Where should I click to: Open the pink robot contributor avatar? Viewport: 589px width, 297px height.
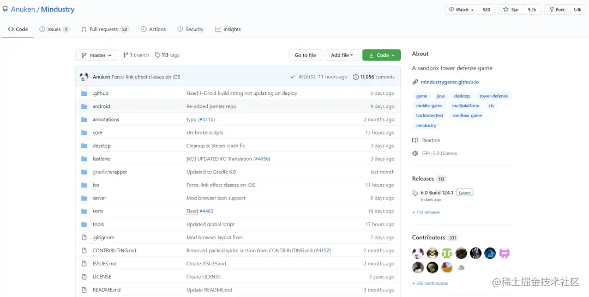[x=504, y=253]
